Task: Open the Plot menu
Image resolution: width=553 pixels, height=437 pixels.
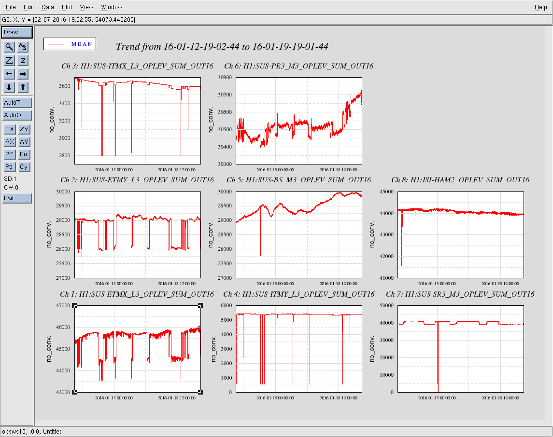Action: (x=67, y=7)
